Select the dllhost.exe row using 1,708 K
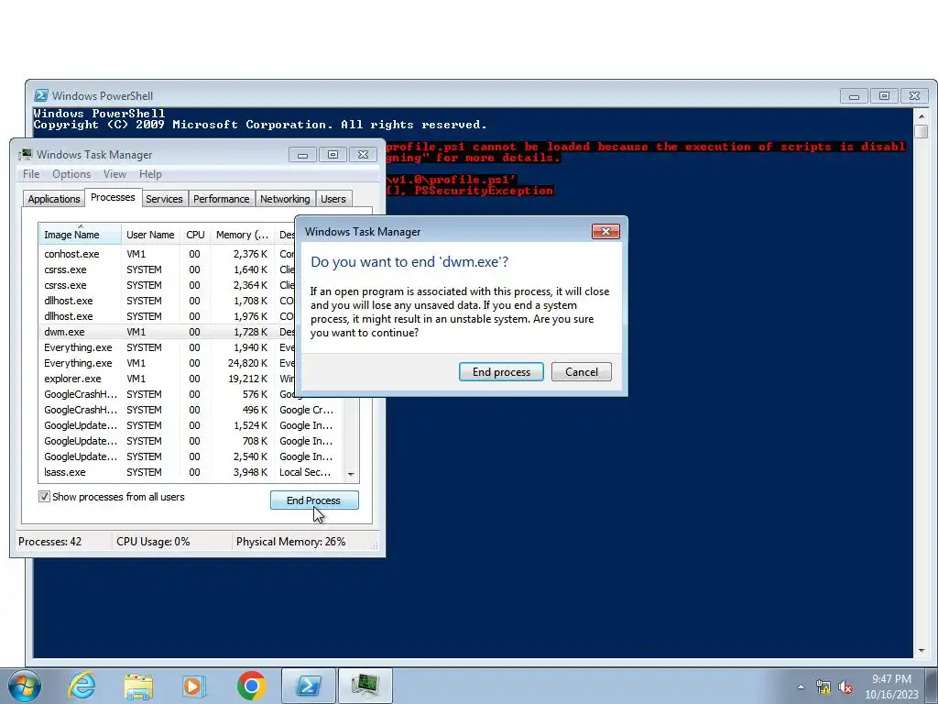The image size is (938, 704). tap(168, 301)
